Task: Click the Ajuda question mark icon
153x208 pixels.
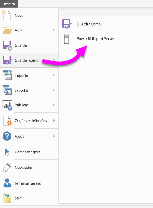Action: click(7, 136)
